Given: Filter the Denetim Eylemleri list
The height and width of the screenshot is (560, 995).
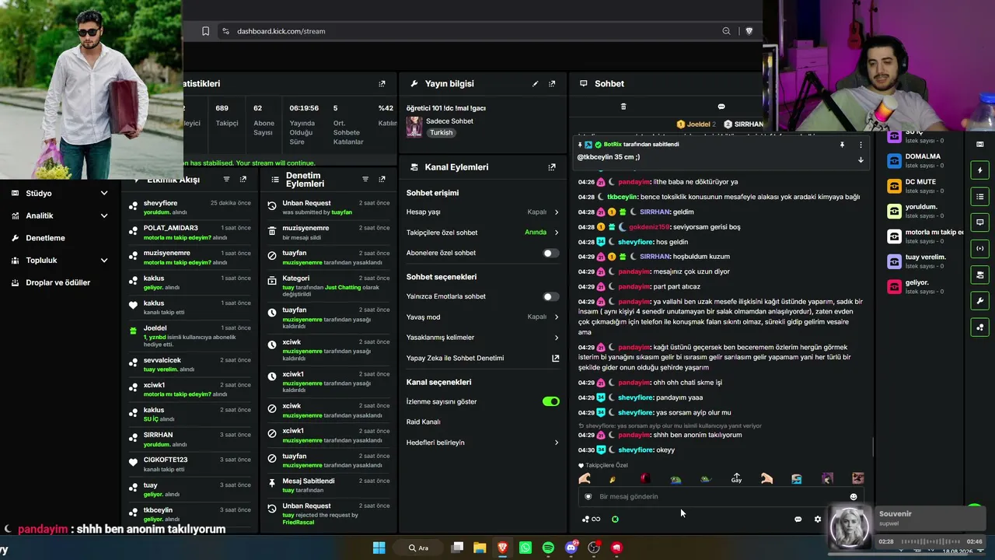Looking at the screenshot, I should coord(365,180).
